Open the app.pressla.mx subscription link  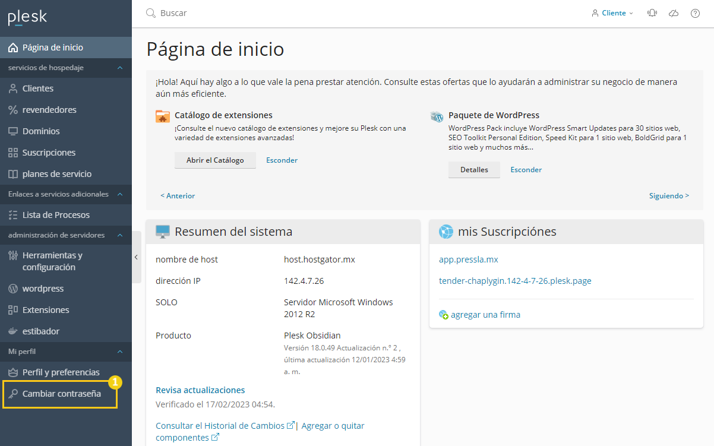(468, 260)
